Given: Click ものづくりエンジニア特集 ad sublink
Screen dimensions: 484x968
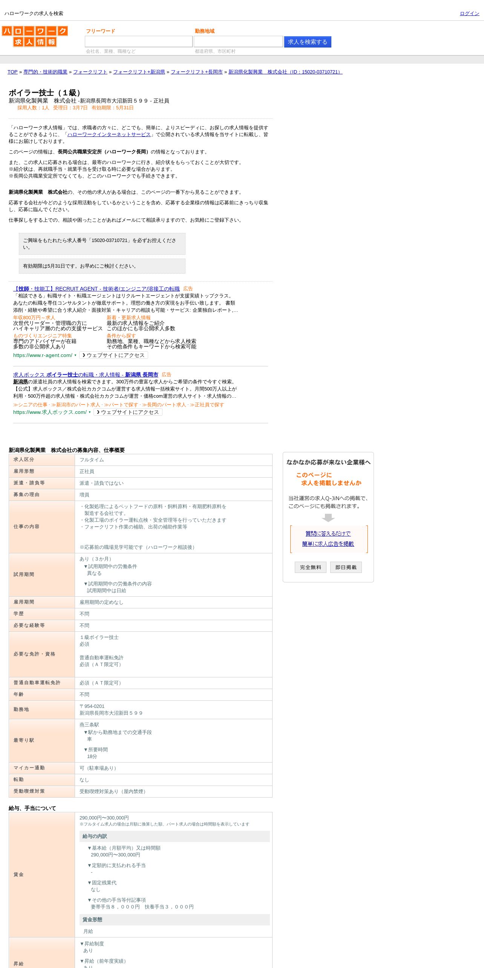Looking at the screenshot, I should [x=42, y=336].
